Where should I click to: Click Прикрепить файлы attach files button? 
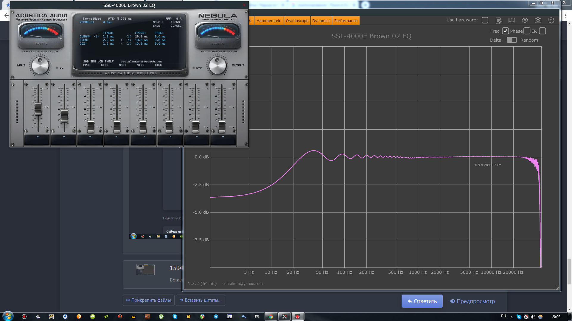(148, 300)
